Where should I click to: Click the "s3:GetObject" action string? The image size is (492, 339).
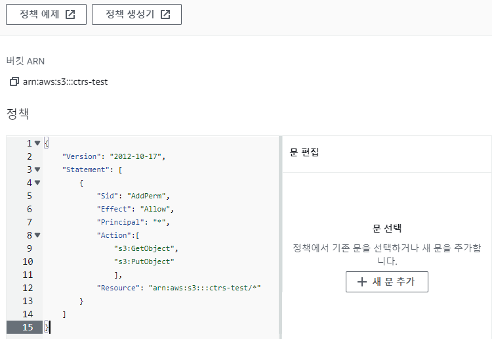point(144,248)
